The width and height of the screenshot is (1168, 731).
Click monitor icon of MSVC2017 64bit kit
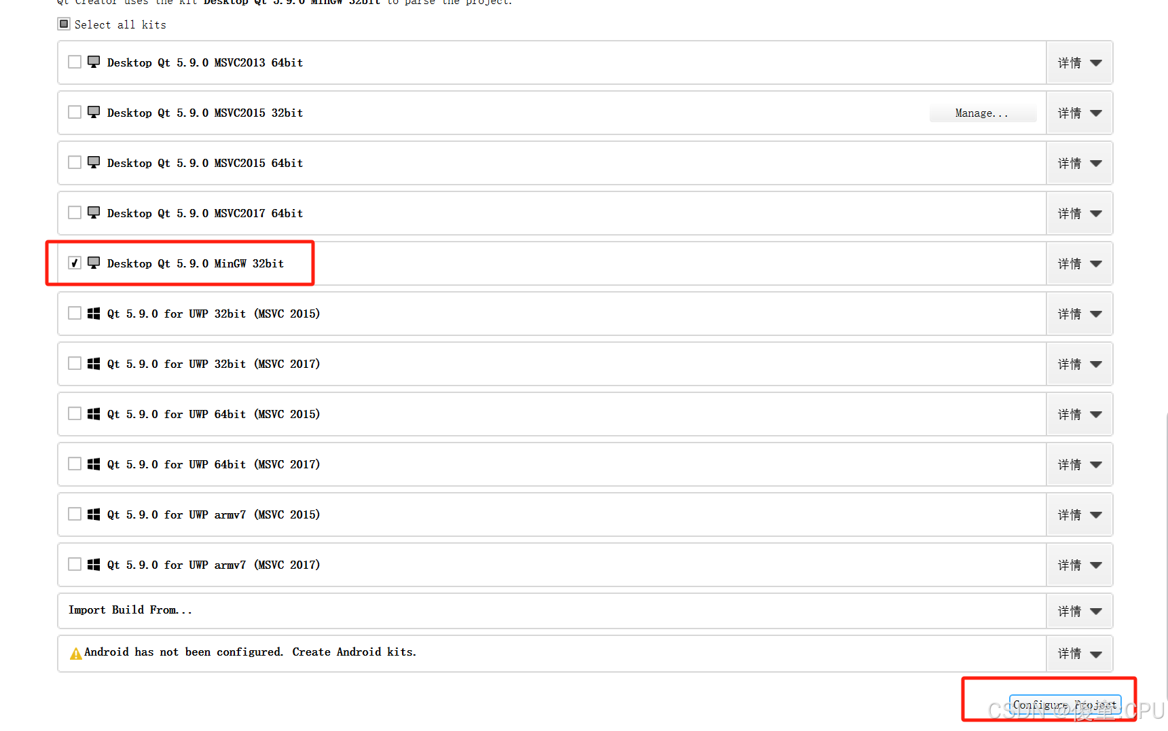click(x=94, y=212)
